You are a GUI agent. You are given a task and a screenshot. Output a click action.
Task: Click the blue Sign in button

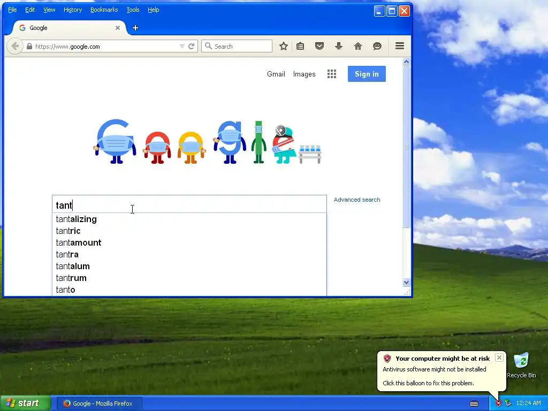[367, 74]
